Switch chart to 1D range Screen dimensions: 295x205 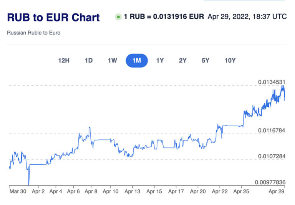click(89, 60)
